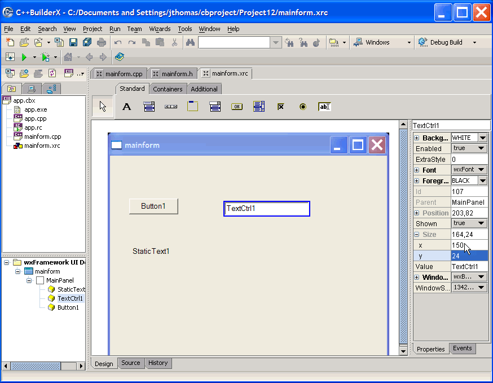Switch to the mainform.h tab

(173, 74)
